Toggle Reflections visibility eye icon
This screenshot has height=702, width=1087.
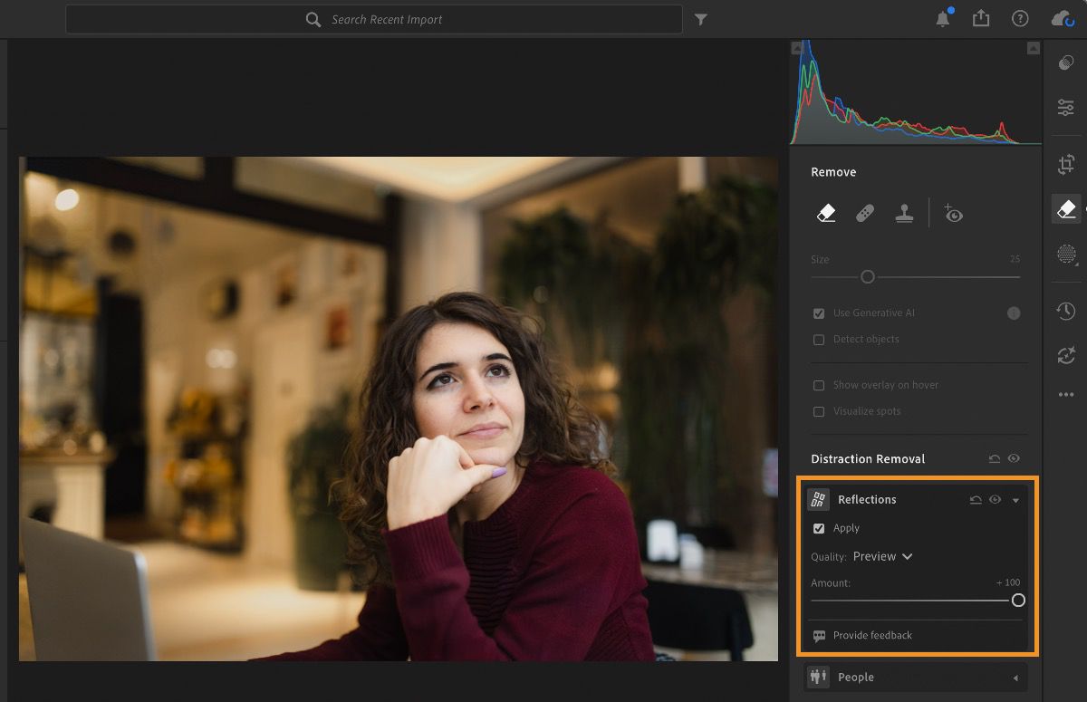coord(995,499)
